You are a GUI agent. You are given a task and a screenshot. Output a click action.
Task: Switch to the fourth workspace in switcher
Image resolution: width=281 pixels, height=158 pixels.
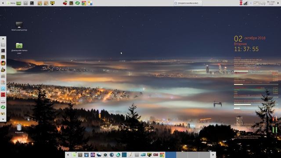click(x=205, y=155)
